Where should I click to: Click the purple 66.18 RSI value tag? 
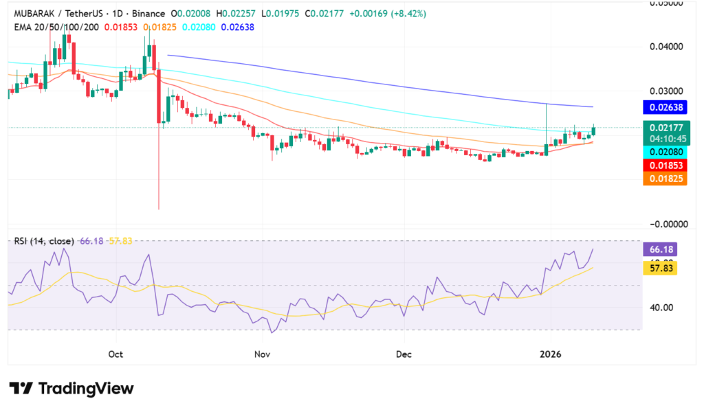point(661,250)
